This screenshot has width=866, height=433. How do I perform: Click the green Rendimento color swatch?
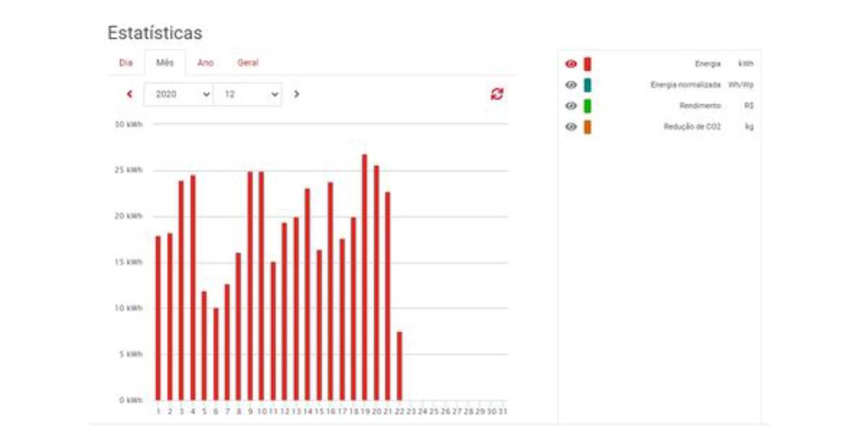coord(587,106)
